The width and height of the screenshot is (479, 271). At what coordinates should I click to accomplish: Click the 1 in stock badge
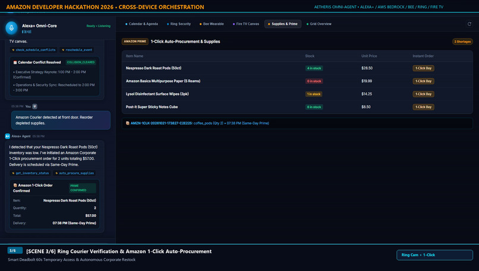click(x=313, y=94)
